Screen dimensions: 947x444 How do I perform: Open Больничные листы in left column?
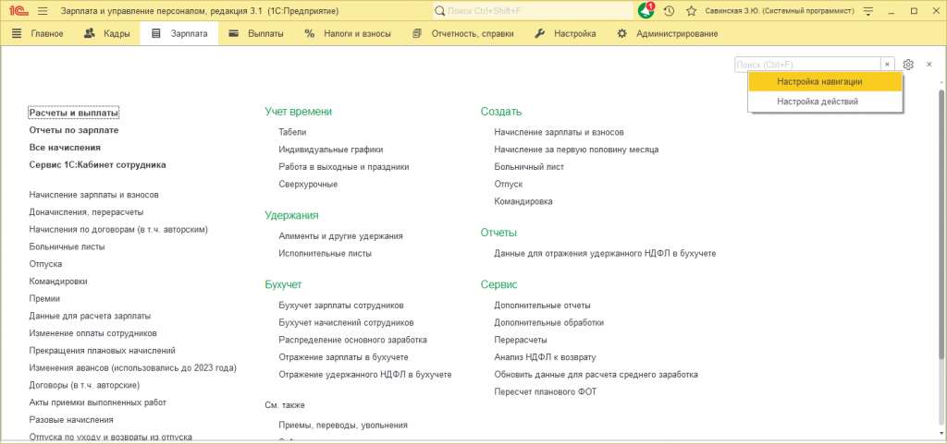click(x=67, y=247)
